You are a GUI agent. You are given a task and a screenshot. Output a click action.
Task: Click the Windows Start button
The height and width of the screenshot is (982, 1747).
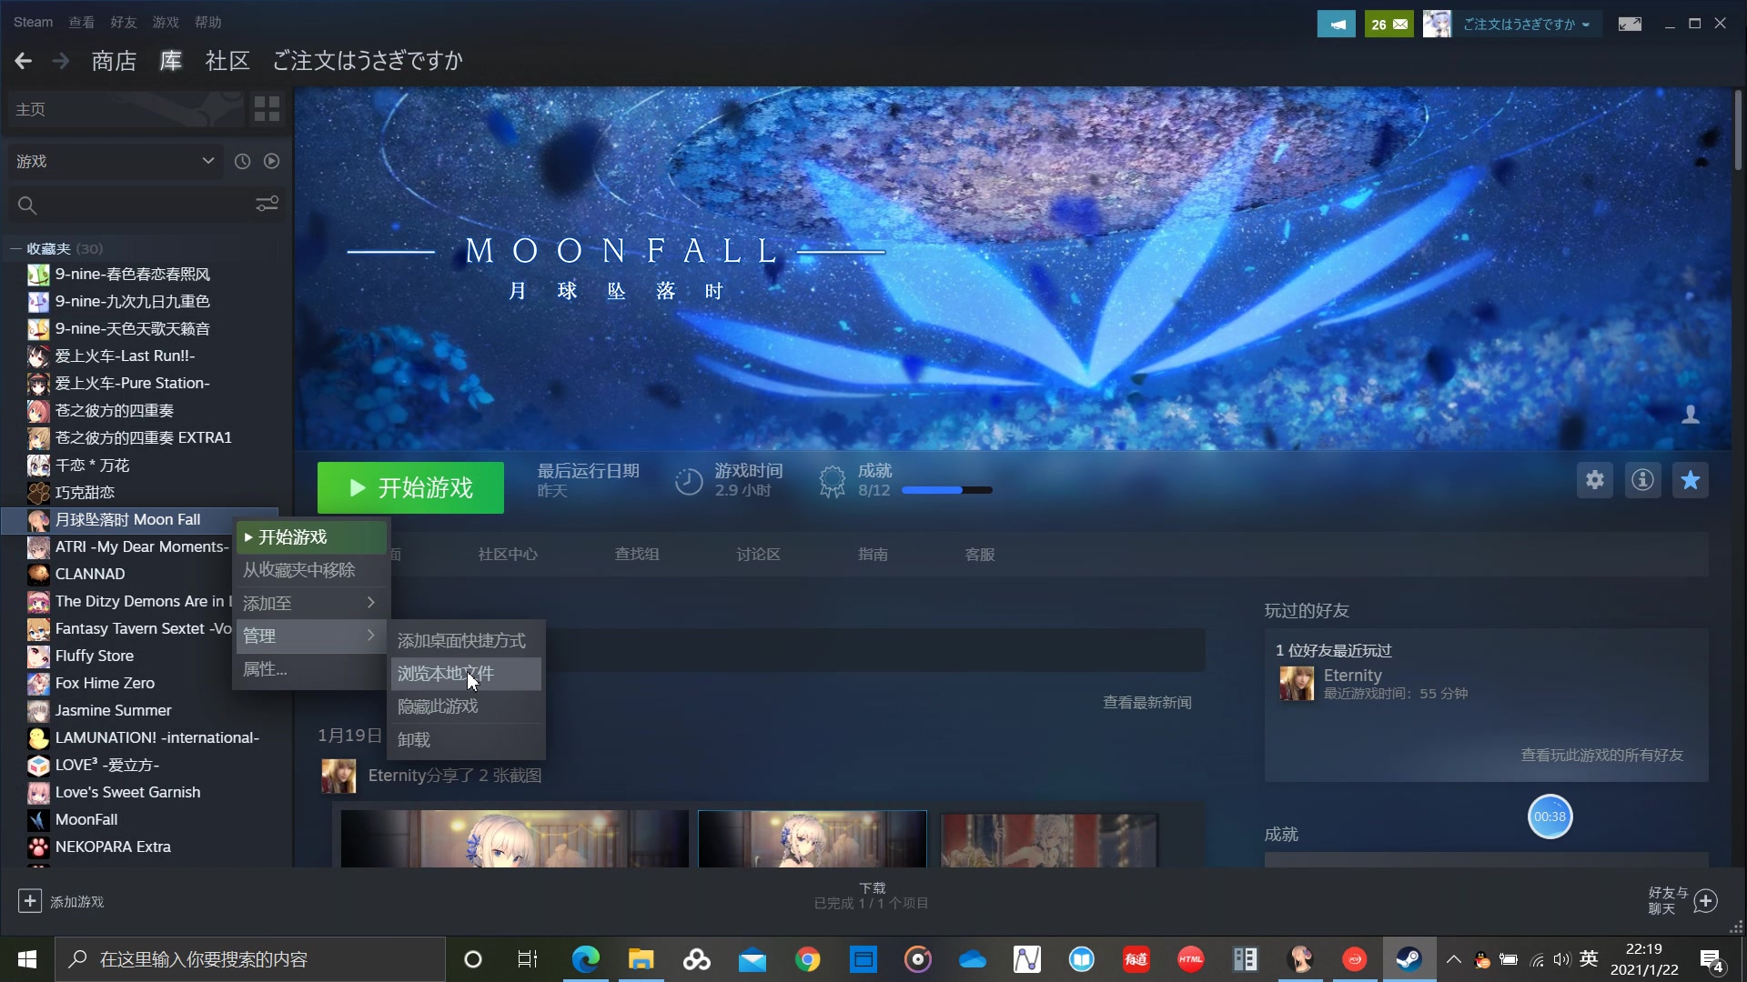click(x=27, y=959)
